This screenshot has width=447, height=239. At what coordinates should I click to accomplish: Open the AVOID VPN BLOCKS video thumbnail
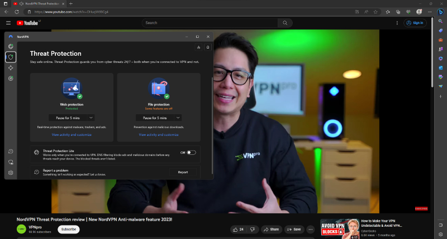340,229
